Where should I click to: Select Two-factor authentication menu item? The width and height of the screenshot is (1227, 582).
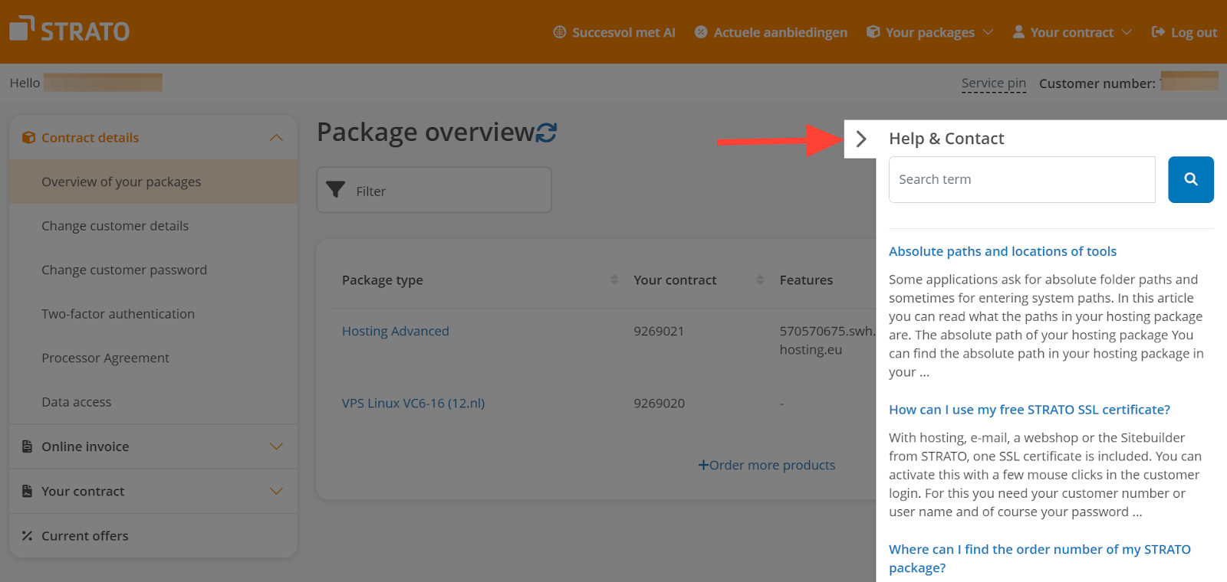118,314
